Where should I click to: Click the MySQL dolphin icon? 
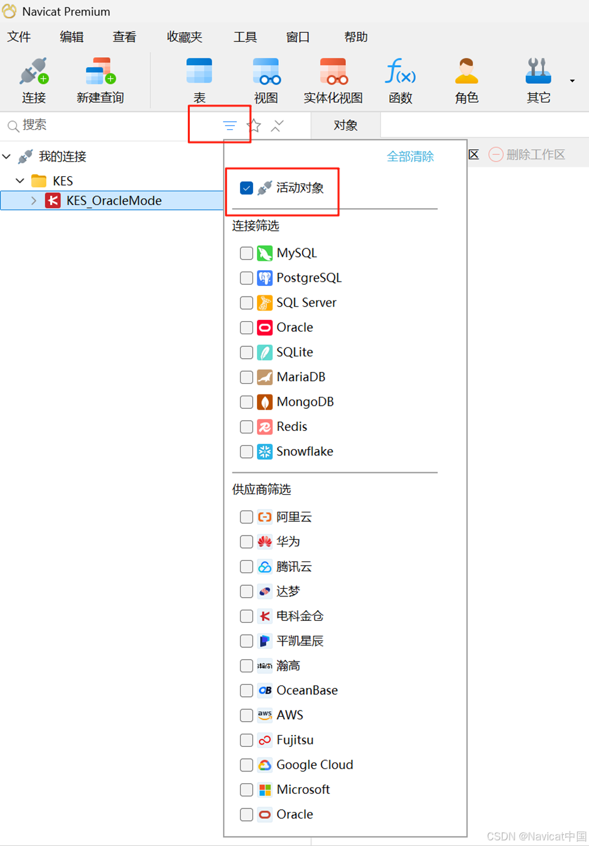tap(265, 253)
